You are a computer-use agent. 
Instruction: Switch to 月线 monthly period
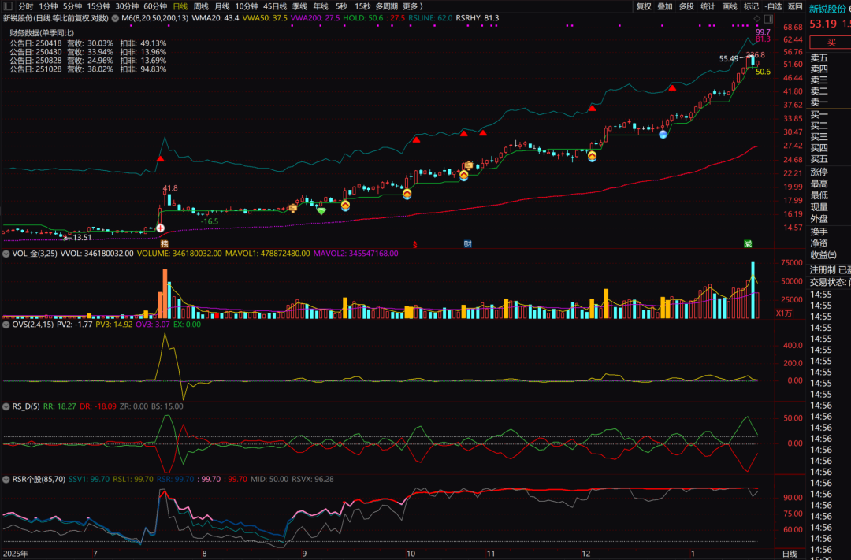[x=222, y=6]
